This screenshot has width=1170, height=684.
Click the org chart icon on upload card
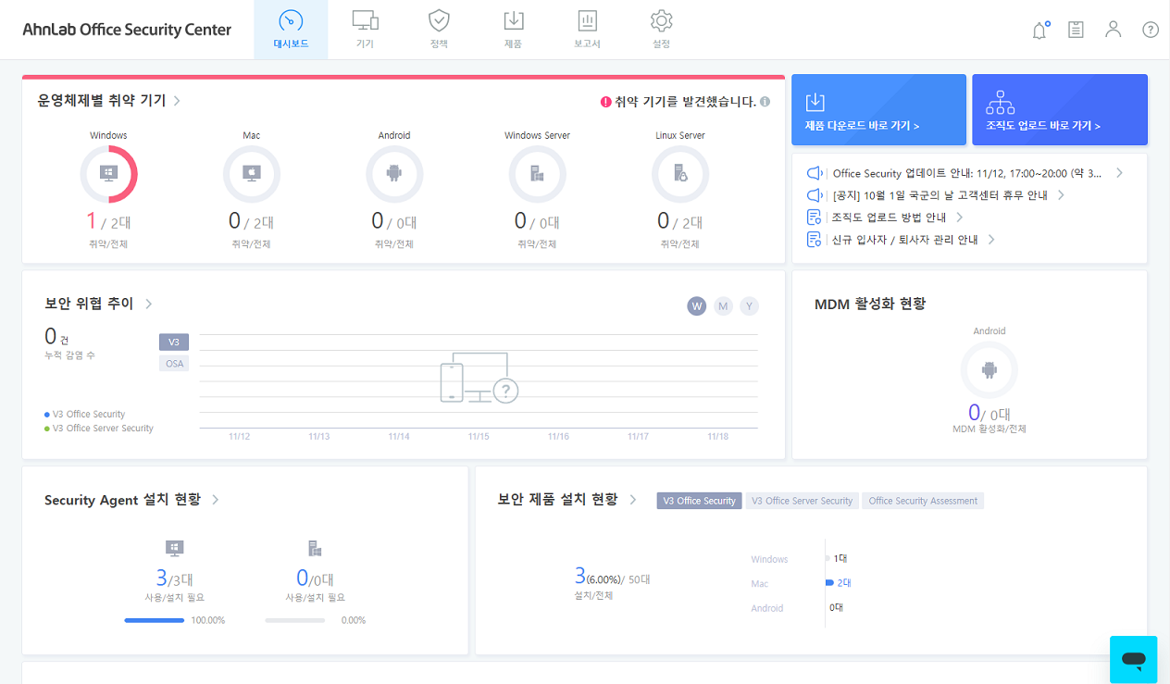(x=1001, y=102)
